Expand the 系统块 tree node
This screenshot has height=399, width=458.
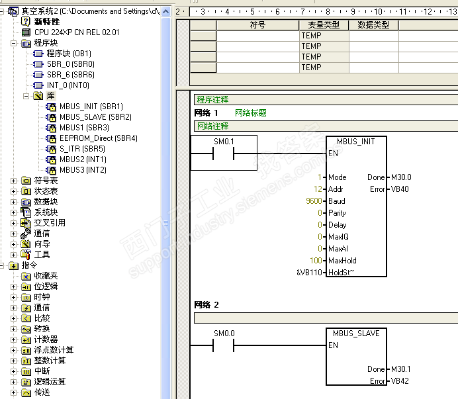pyautogui.click(x=13, y=212)
